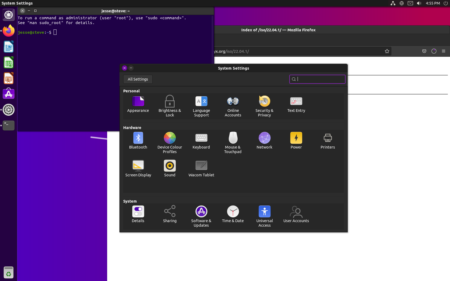Open Sound settings
This screenshot has width=450, height=281.
coord(170,169)
